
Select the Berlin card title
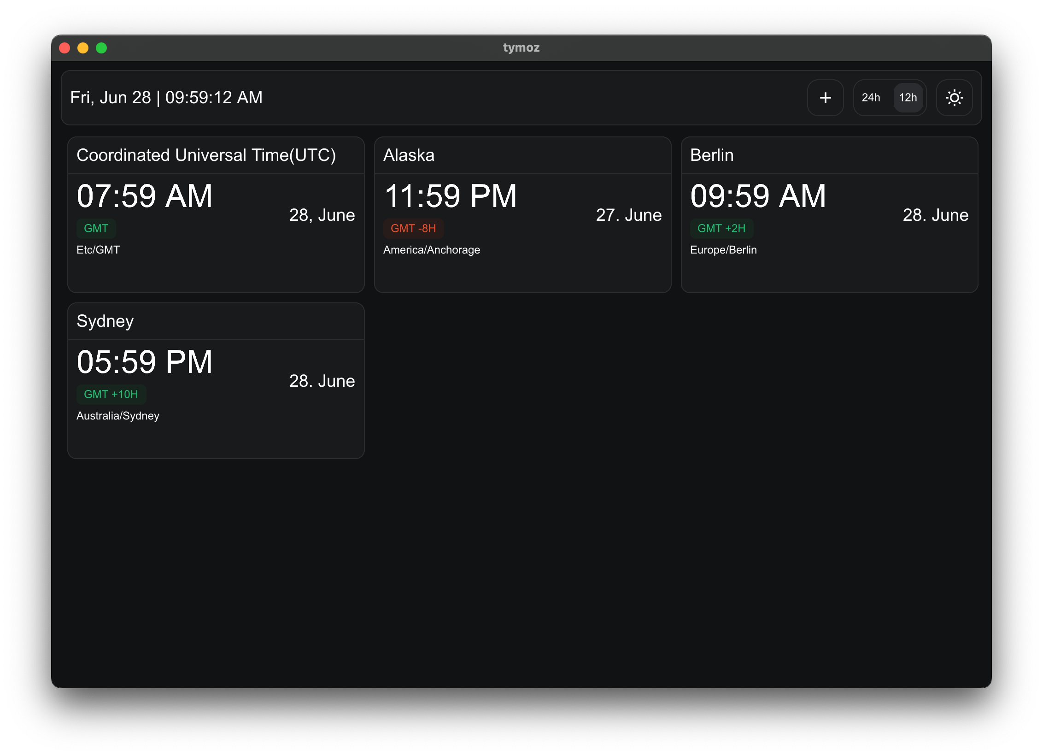coord(711,155)
